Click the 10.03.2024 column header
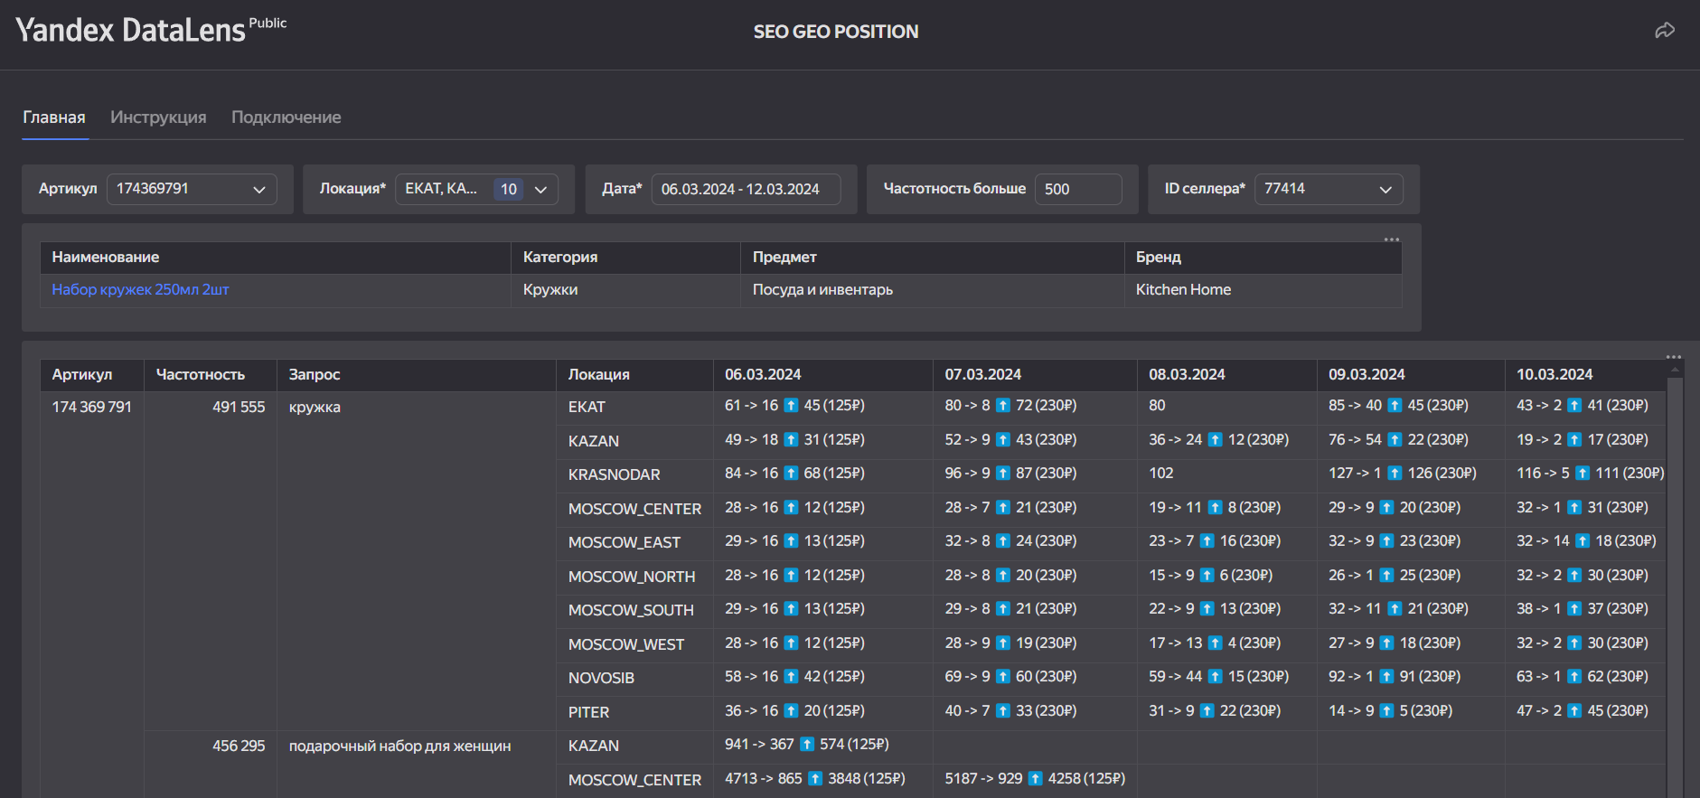 (1585, 375)
